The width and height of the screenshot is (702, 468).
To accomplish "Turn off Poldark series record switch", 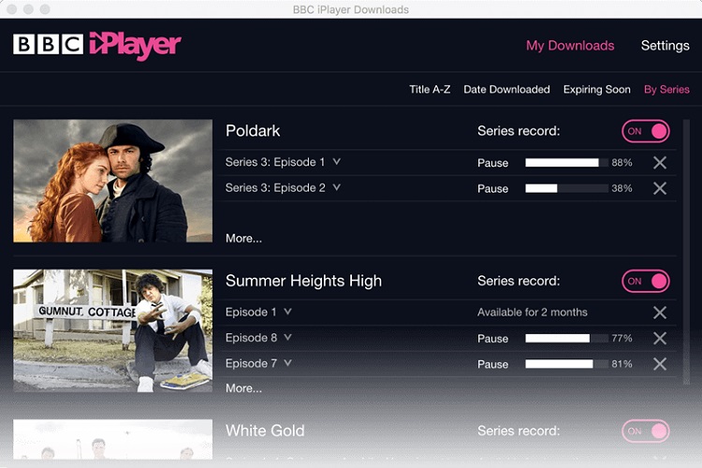I will [x=646, y=131].
